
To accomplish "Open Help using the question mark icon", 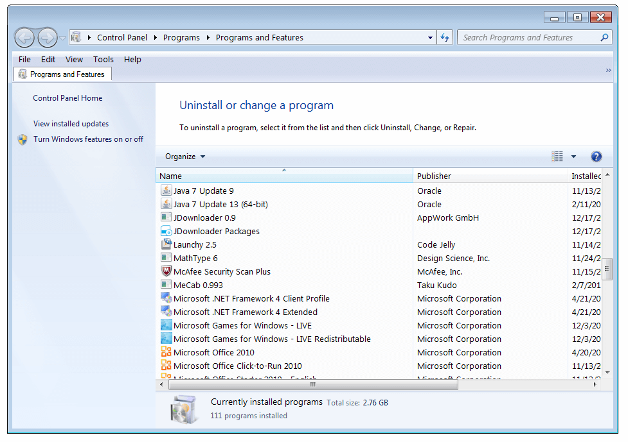I will (x=596, y=156).
